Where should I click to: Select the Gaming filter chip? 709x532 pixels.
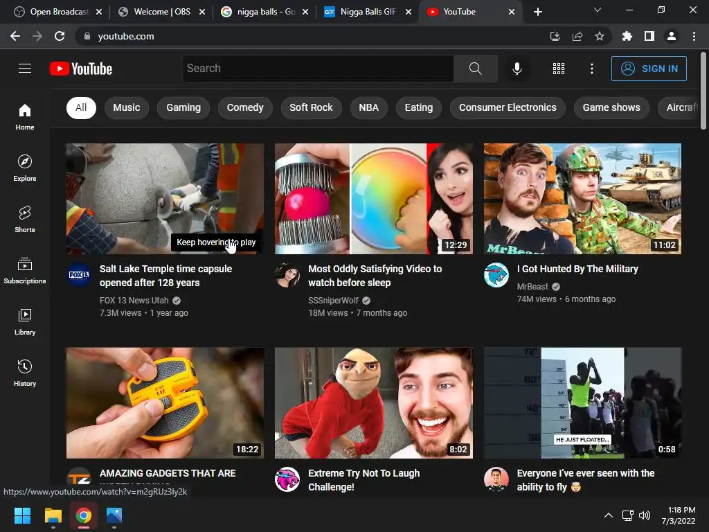click(x=183, y=107)
